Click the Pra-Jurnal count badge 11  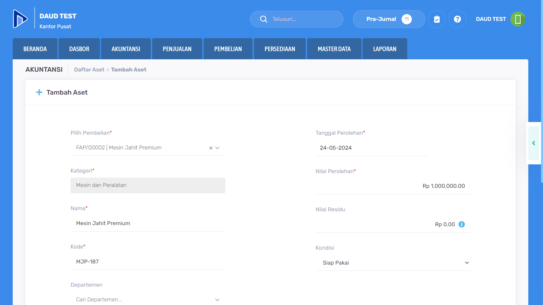pos(406,19)
